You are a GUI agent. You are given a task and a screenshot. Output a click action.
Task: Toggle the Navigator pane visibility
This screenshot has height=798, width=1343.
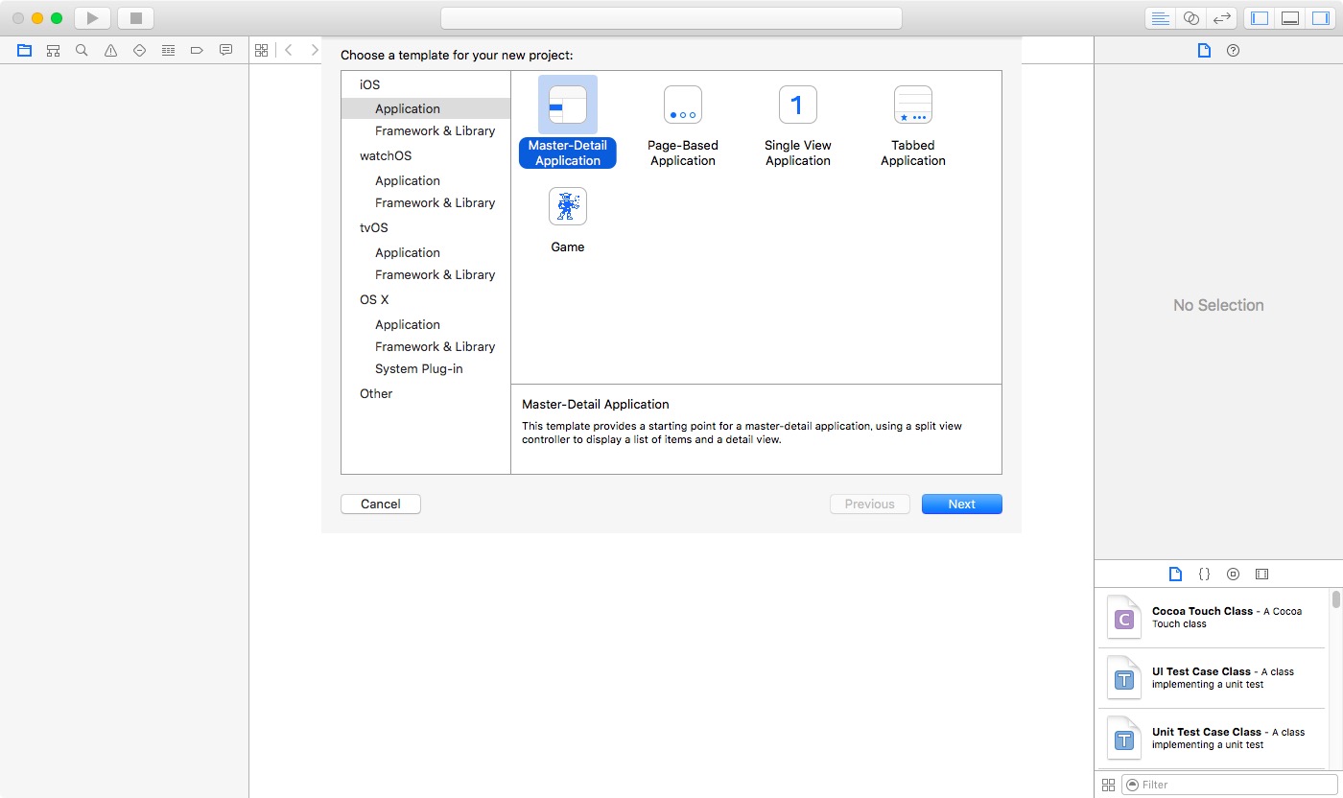coord(1260,18)
